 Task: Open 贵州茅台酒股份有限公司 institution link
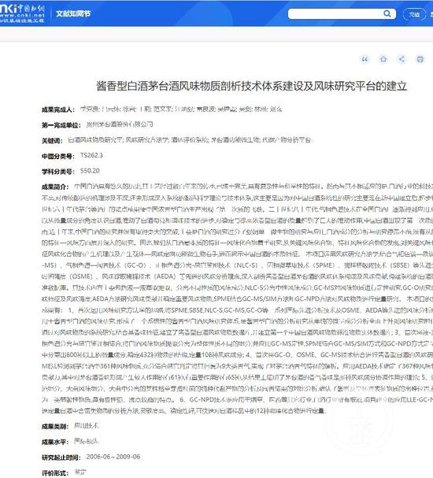point(120,124)
